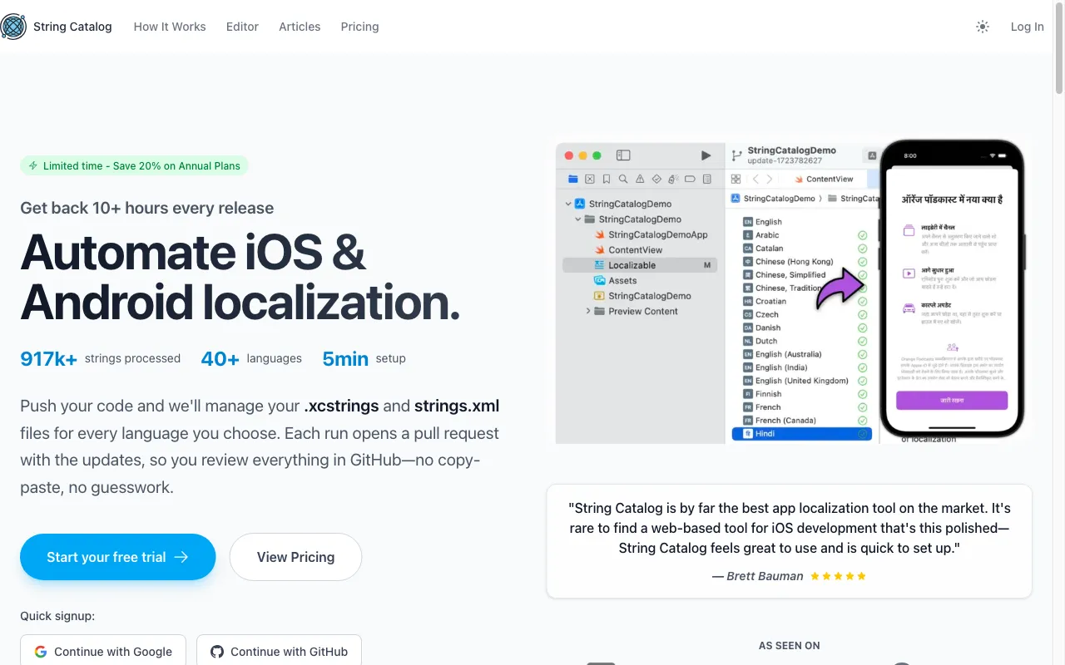Select the Xcode Breakpoint navigator icon
This screenshot has height=665, width=1065.
[x=690, y=179]
